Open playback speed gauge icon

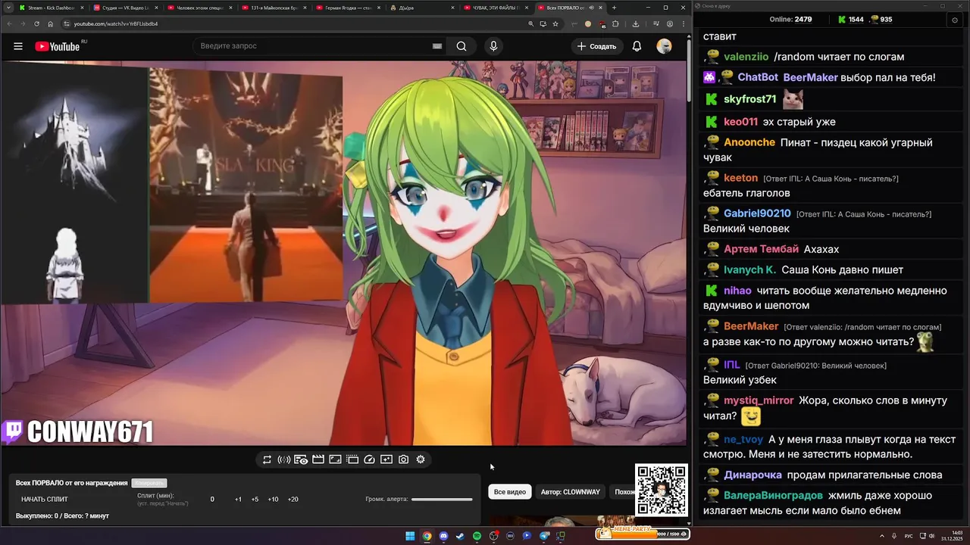click(370, 459)
